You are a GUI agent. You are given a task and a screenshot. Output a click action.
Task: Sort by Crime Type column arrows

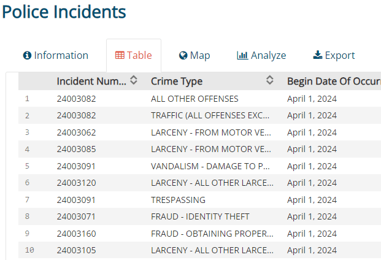269,80
